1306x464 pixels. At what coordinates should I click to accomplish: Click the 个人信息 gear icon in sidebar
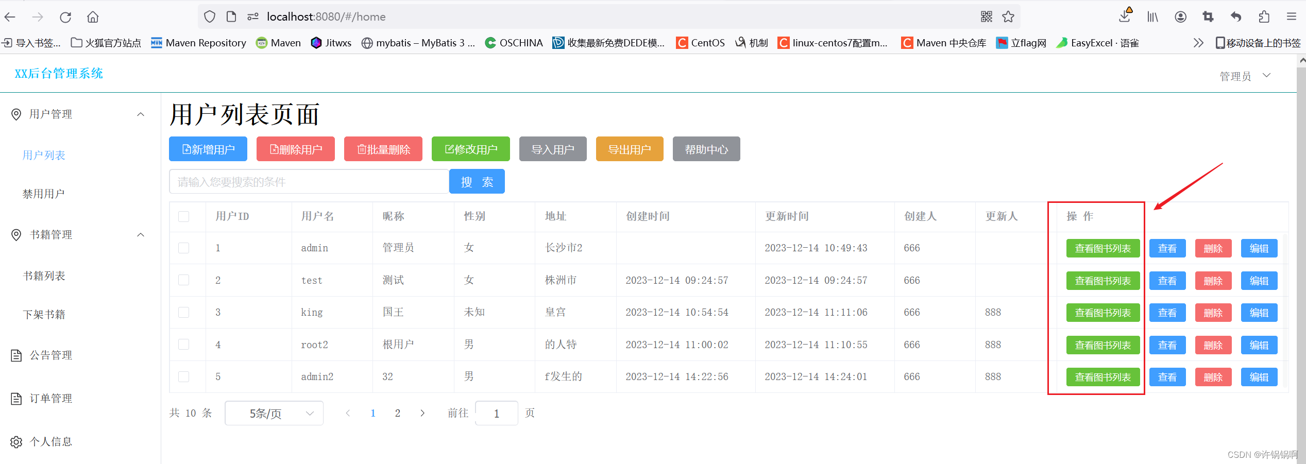[16, 442]
